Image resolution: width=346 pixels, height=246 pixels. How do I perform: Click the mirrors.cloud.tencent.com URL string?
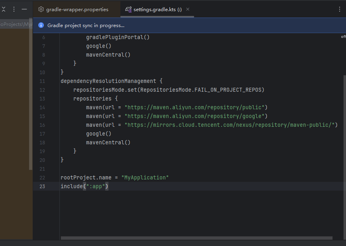tap(230, 125)
